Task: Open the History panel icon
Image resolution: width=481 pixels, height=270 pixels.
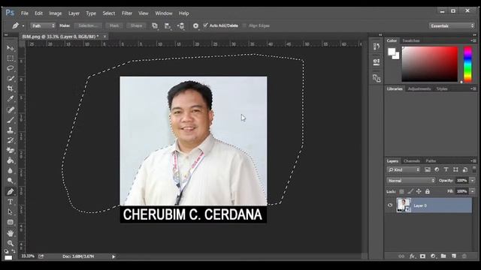Action: coord(377,46)
